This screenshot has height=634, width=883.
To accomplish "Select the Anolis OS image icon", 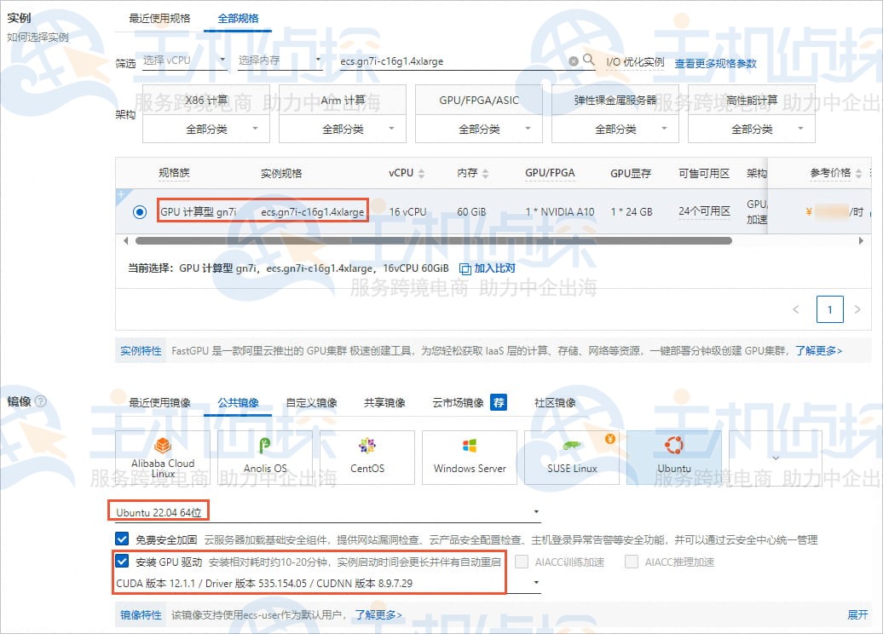I will (266, 457).
